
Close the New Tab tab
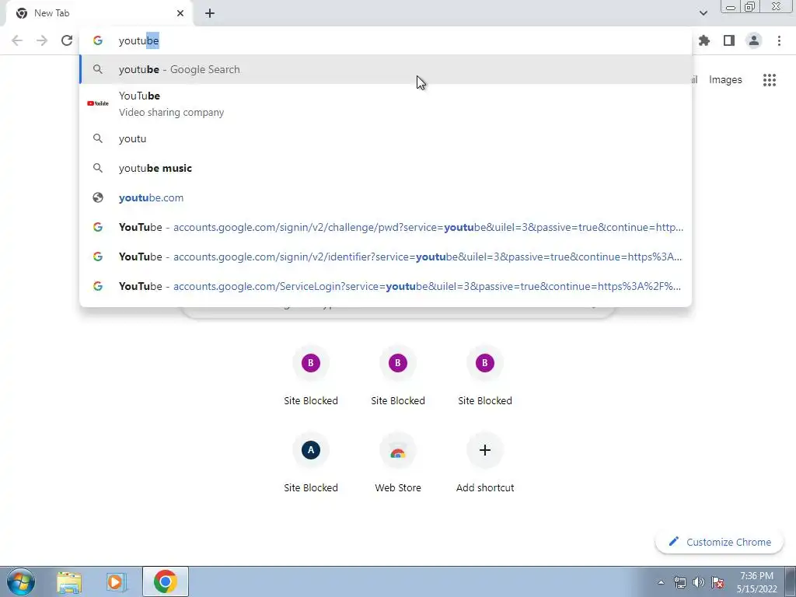(180, 13)
